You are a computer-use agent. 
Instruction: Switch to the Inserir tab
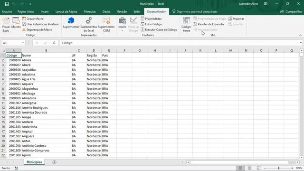click(x=45, y=11)
